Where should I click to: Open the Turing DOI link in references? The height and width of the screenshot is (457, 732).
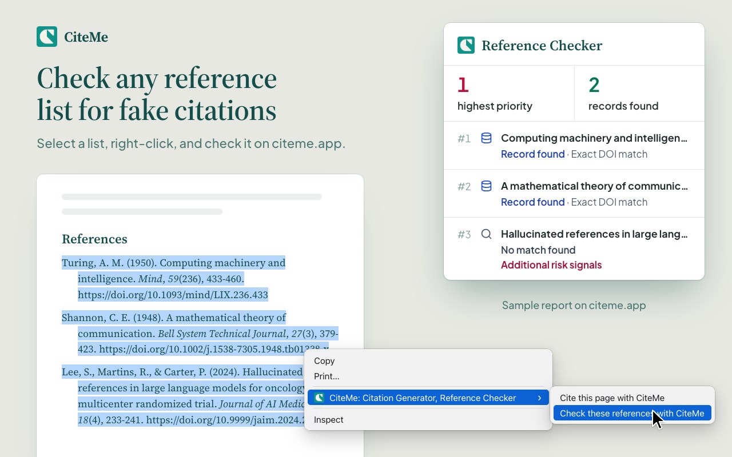coord(173,295)
